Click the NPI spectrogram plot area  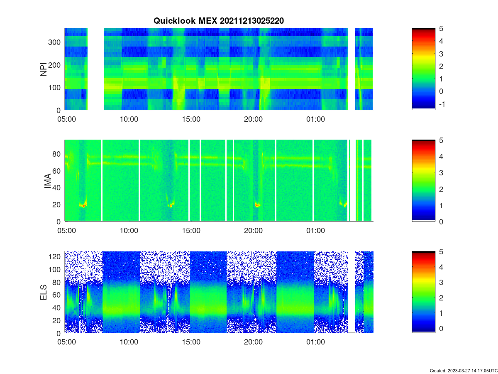[219, 69]
